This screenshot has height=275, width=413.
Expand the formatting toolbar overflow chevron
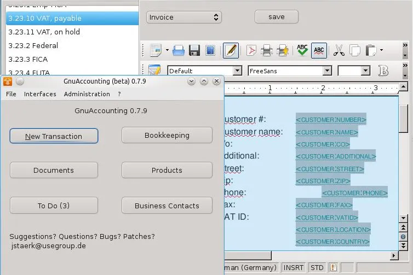405,65
